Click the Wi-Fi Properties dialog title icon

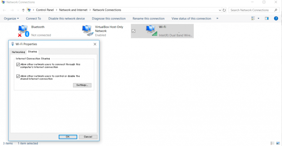pyautogui.click(x=13, y=44)
